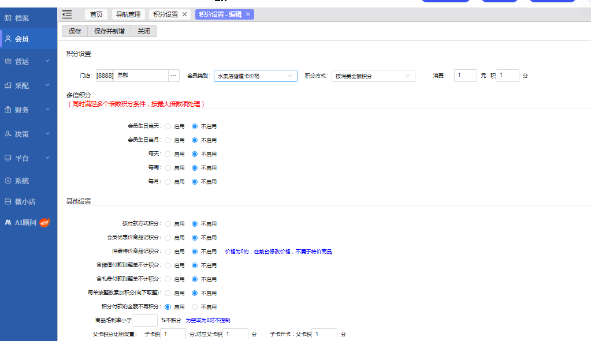Close the 积分设置 - 编辑 tab
Image resolution: width=591 pixels, height=341 pixels.
tap(248, 14)
